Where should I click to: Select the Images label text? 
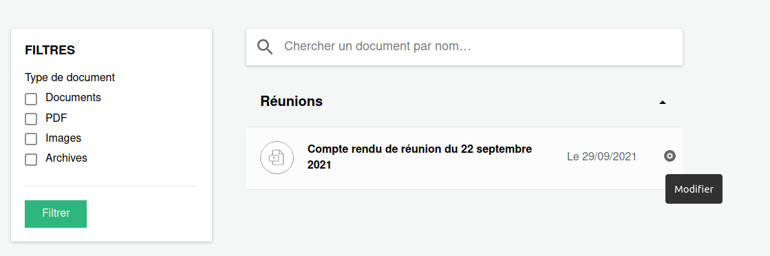63,138
